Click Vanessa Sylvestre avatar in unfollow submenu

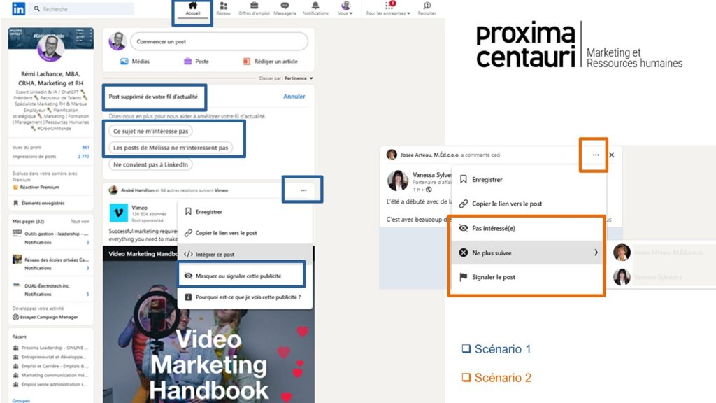point(622,277)
